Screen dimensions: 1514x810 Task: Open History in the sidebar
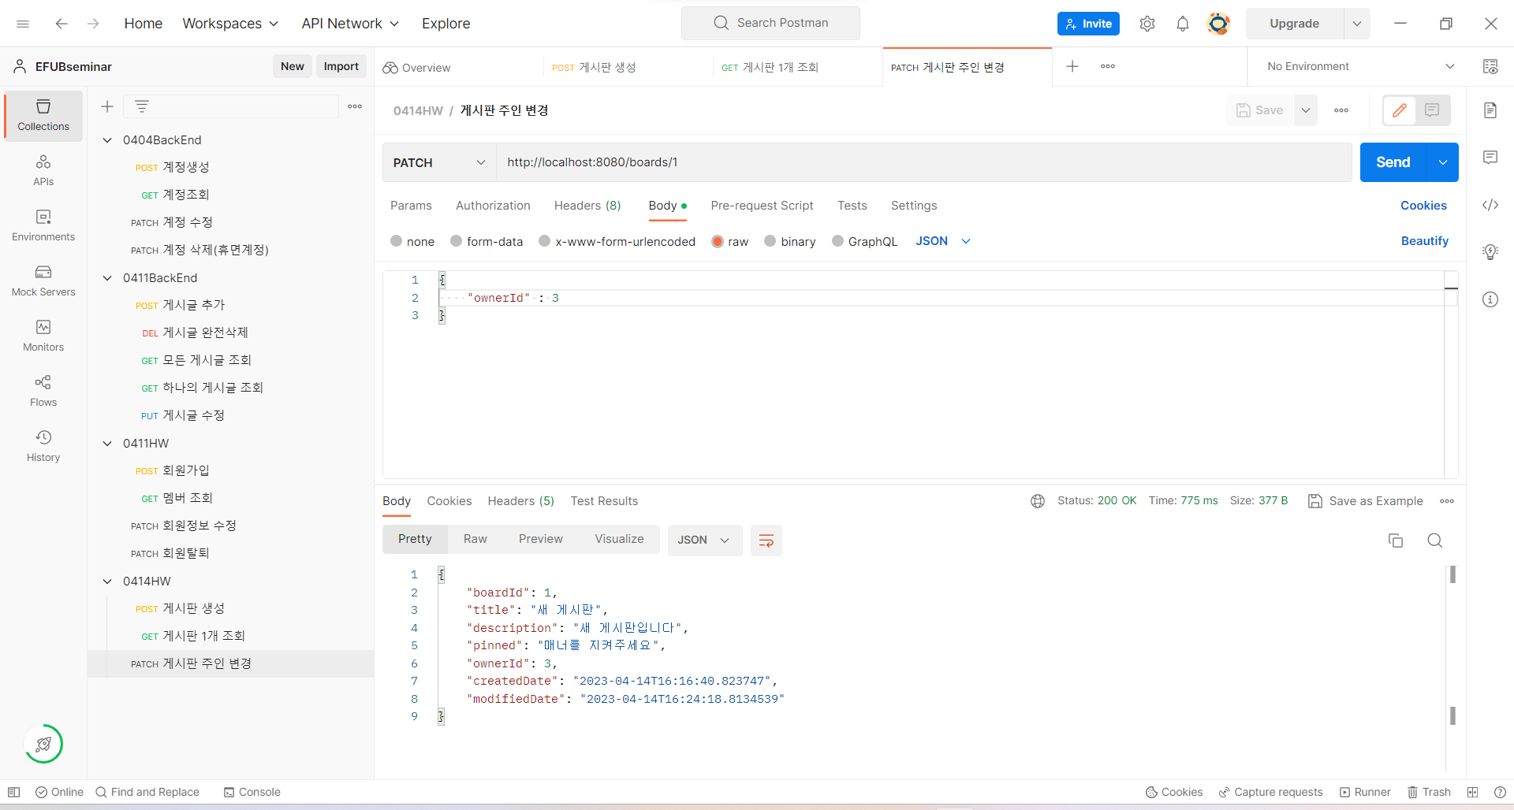[43, 446]
